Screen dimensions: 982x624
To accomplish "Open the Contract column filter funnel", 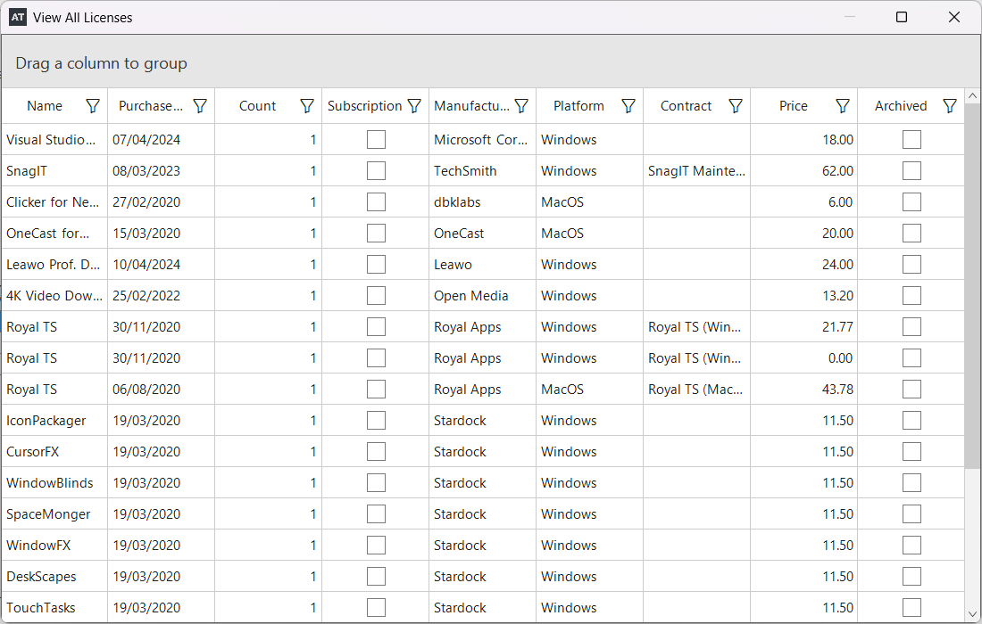I will [736, 106].
